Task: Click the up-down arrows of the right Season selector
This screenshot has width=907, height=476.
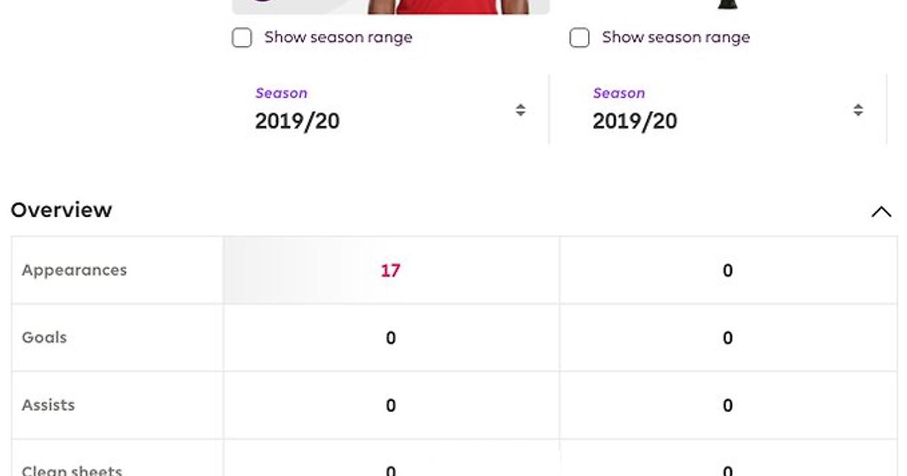Action: pos(858,110)
